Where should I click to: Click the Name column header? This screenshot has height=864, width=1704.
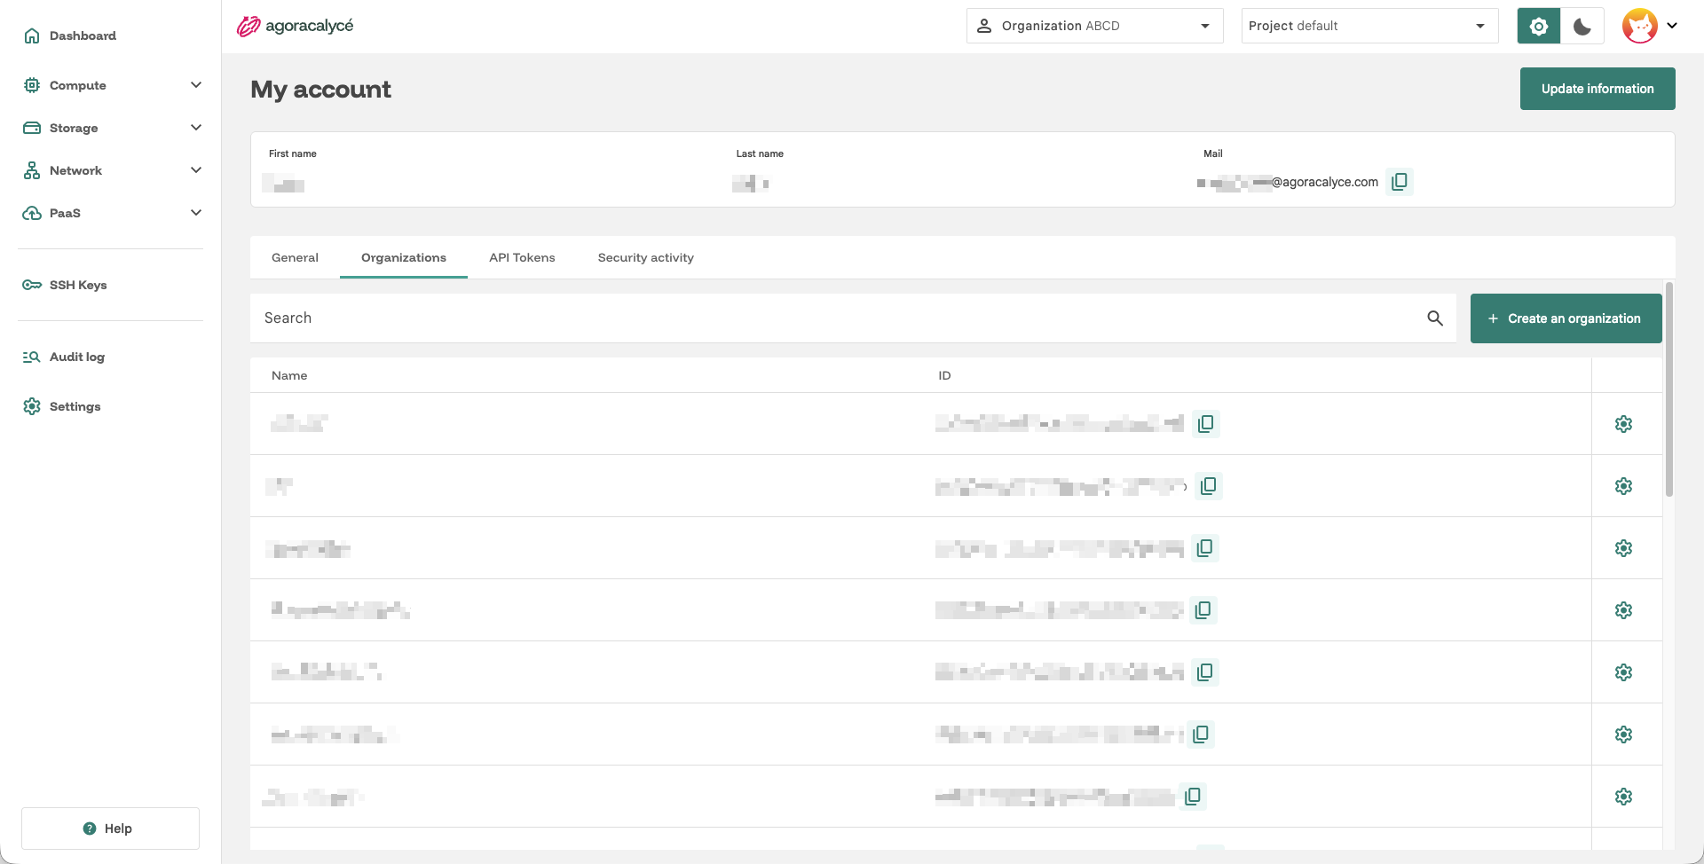coord(289,375)
